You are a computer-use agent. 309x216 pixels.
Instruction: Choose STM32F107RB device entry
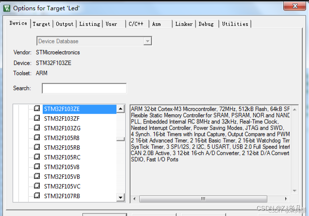(x=62, y=196)
